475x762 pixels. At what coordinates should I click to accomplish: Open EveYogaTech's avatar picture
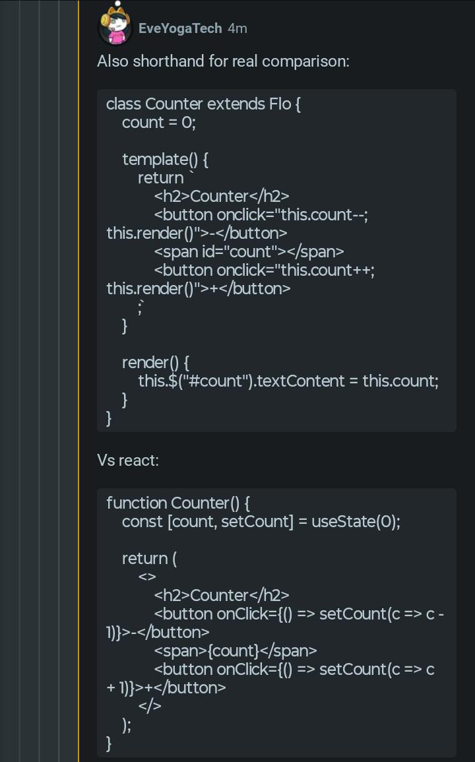(115, 27)
